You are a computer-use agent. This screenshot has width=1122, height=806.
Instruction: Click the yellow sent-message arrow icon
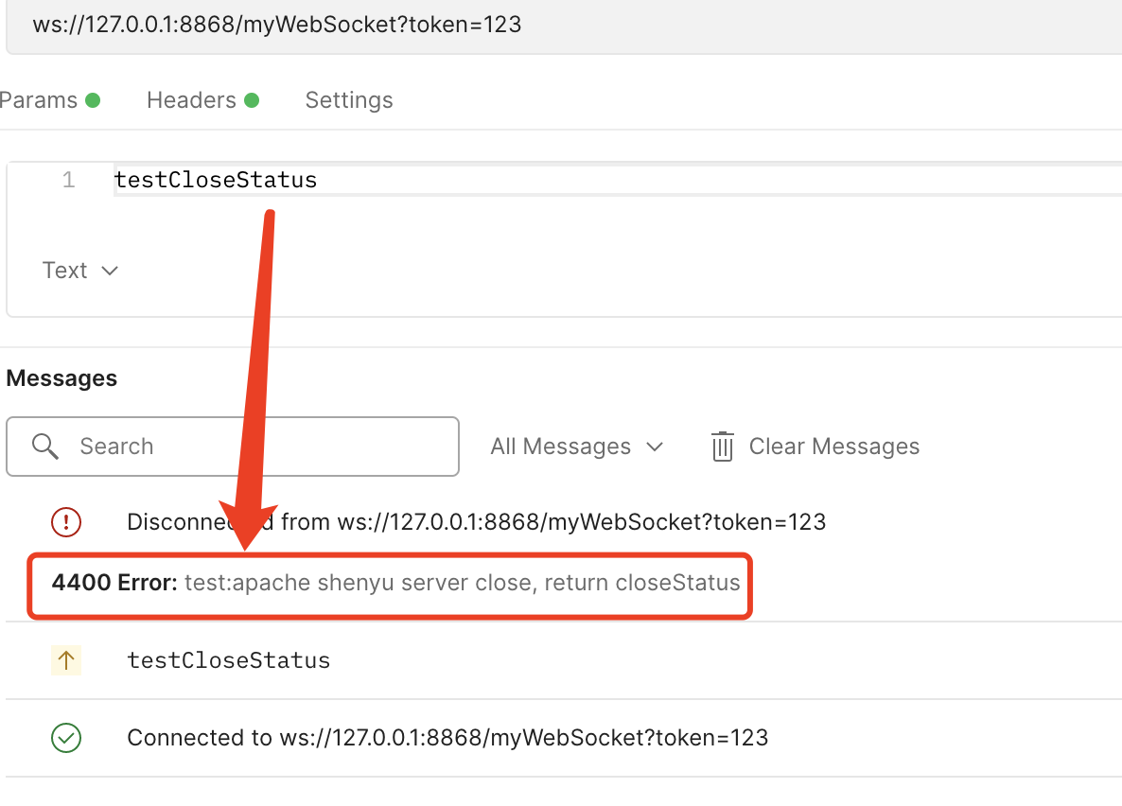[66, 660]
